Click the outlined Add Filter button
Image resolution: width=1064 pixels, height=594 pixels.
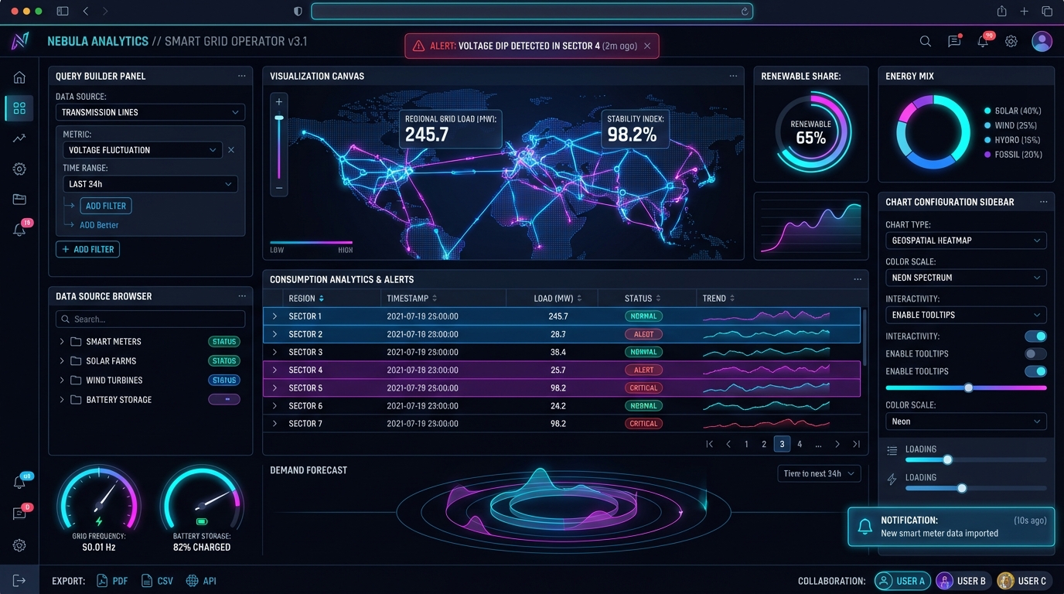pyautogui.click(x=87, y=250)
